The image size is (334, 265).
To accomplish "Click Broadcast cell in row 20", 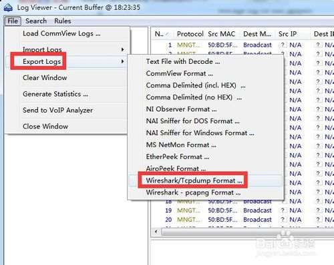I will [257, 220].
